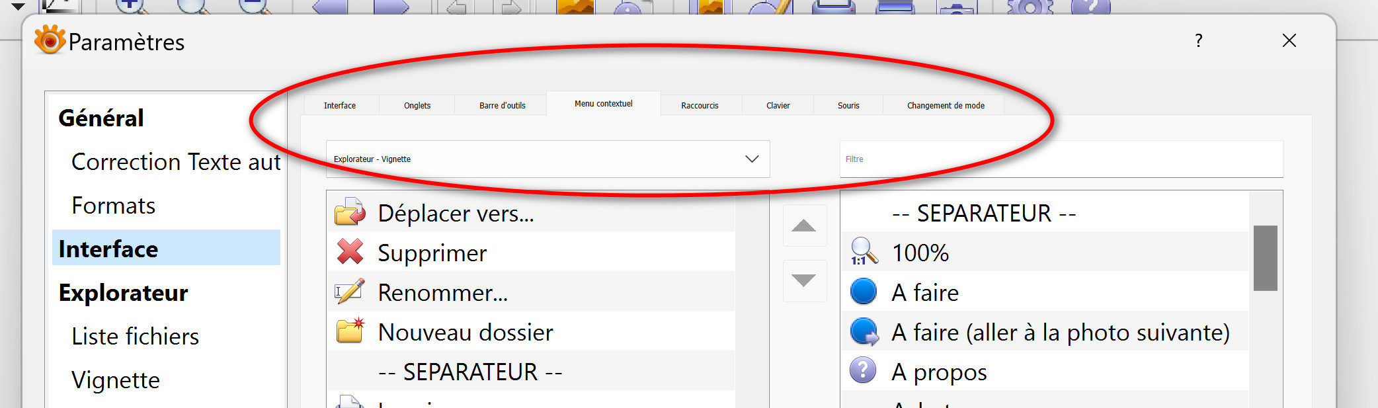Click the A faire next photo icon
Screen dimensions: 1378x408
pyautogui.click(x=864, y=331)
